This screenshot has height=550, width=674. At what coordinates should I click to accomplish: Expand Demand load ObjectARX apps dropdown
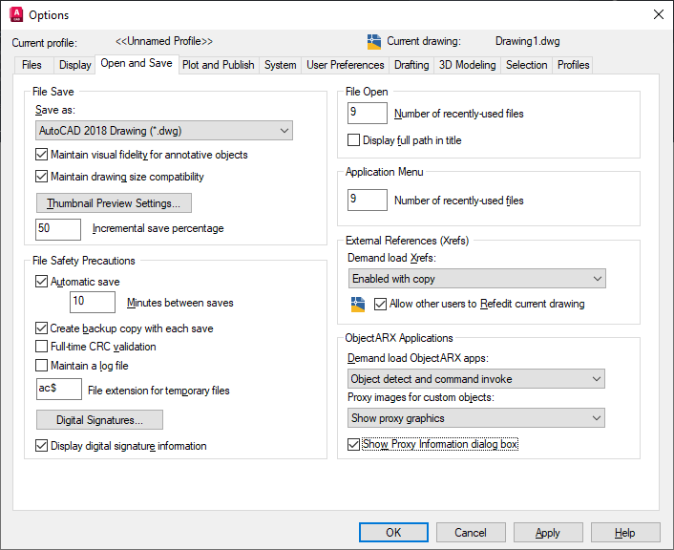pyautogui.click(x=476, y=379)
